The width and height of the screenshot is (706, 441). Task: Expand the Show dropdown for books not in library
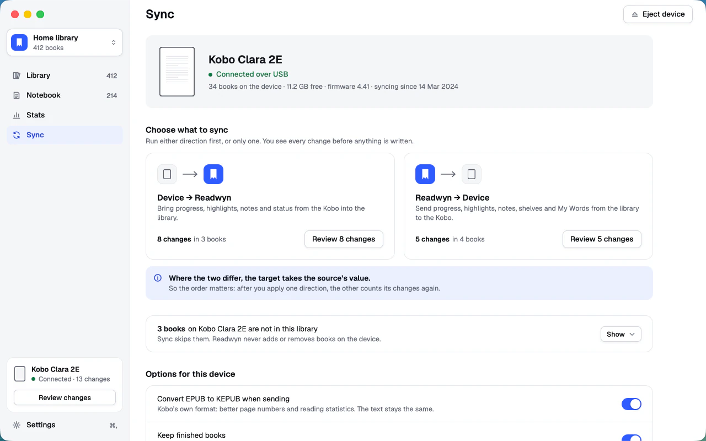(621, 334)
